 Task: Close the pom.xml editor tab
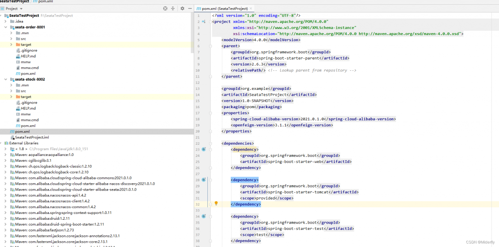[x=251, y=9]
